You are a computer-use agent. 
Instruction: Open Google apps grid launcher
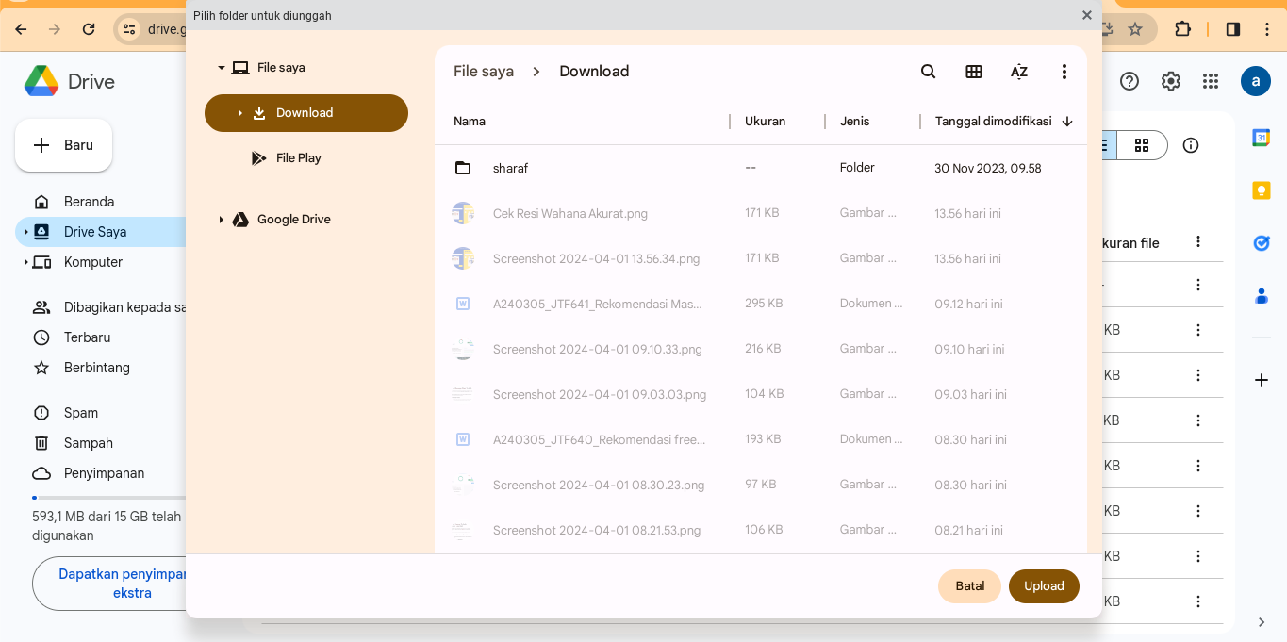(x=1211, y=81)
